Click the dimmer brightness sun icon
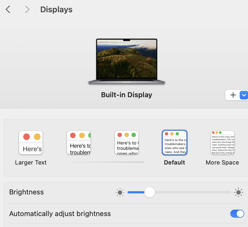The height and width of the screenshot is (227, 248). pos(120,192)
